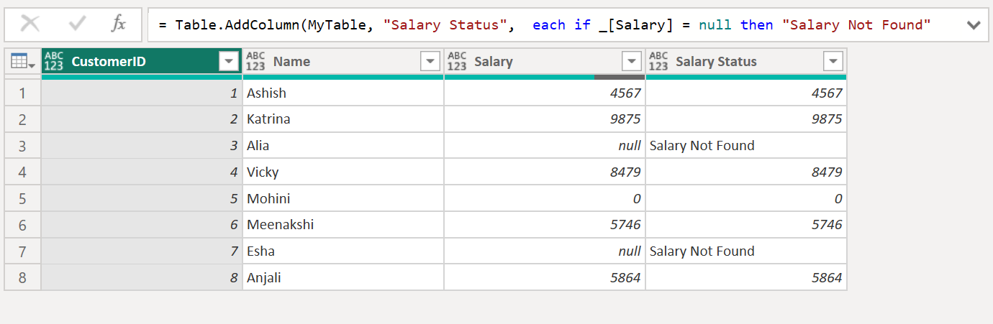
Task: Open the Salary Status filter dropdown
Action: (x=833, y=62)
